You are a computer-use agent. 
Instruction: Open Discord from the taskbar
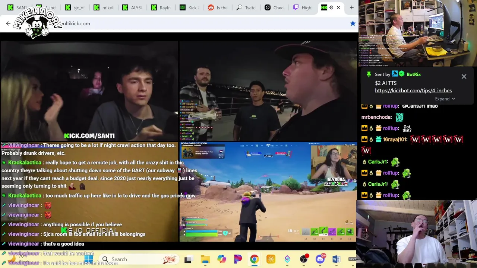[x=320, y=259]
